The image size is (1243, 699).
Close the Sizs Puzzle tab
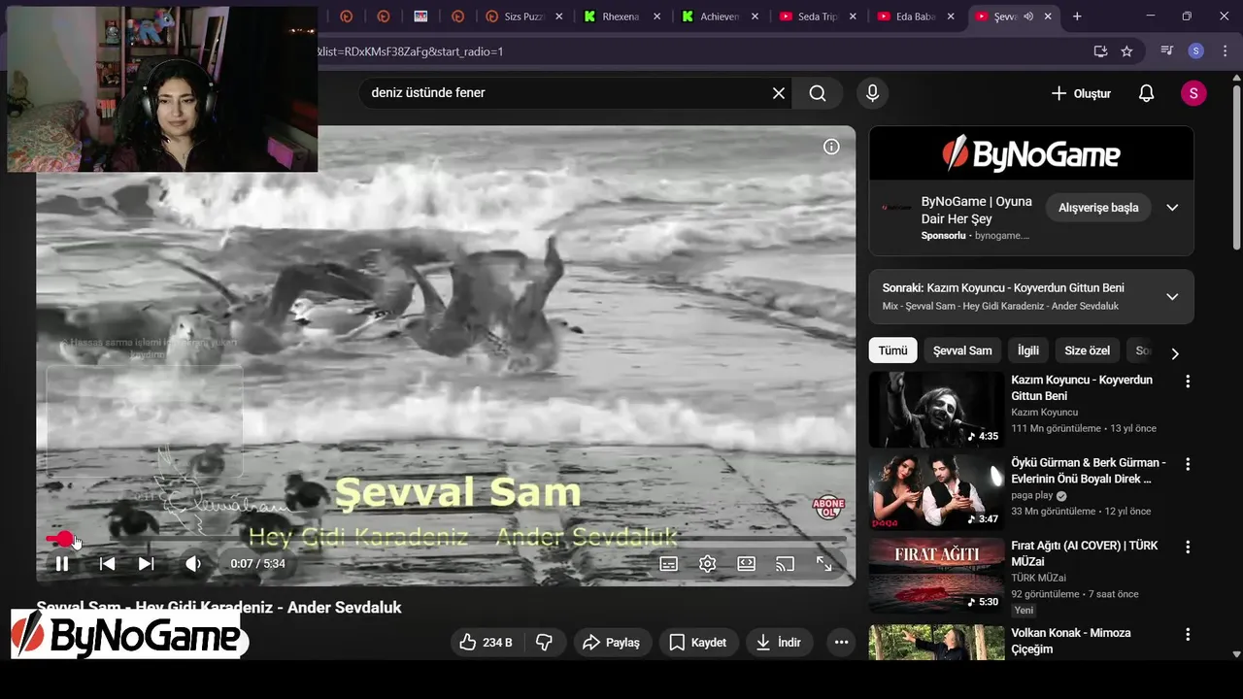tap(559, 17)
